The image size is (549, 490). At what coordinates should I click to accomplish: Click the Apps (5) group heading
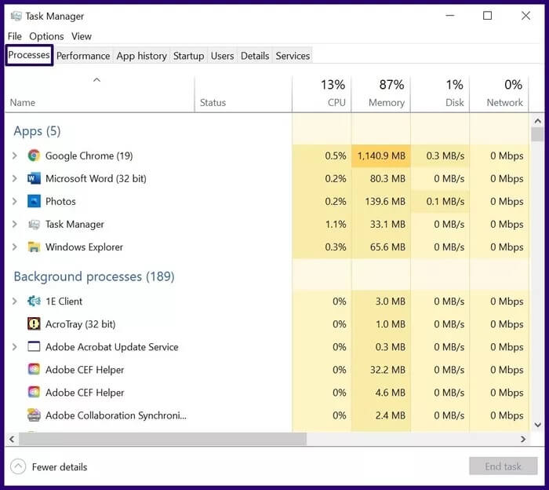coord(37,131)
